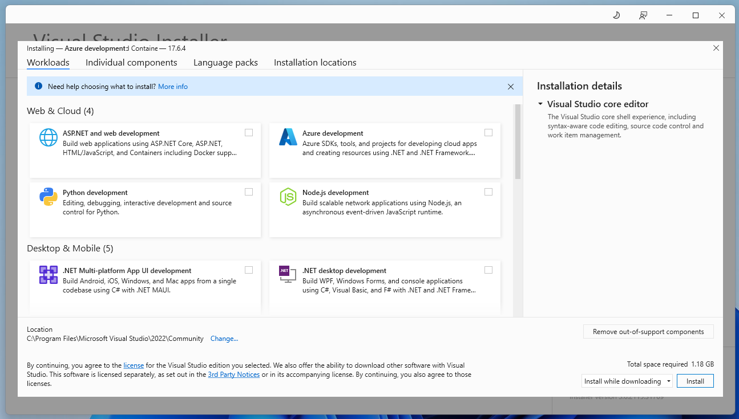Click the Web & Cloud (4) heading
The image size is (739, 419).
(60, 111)
